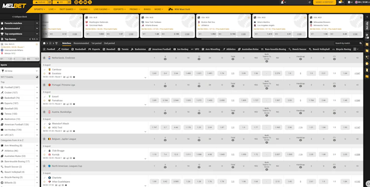The height and width of the screenshot is (187, 370).
Task: Open the settings gear dropdown in header
Action: (350, 2)
